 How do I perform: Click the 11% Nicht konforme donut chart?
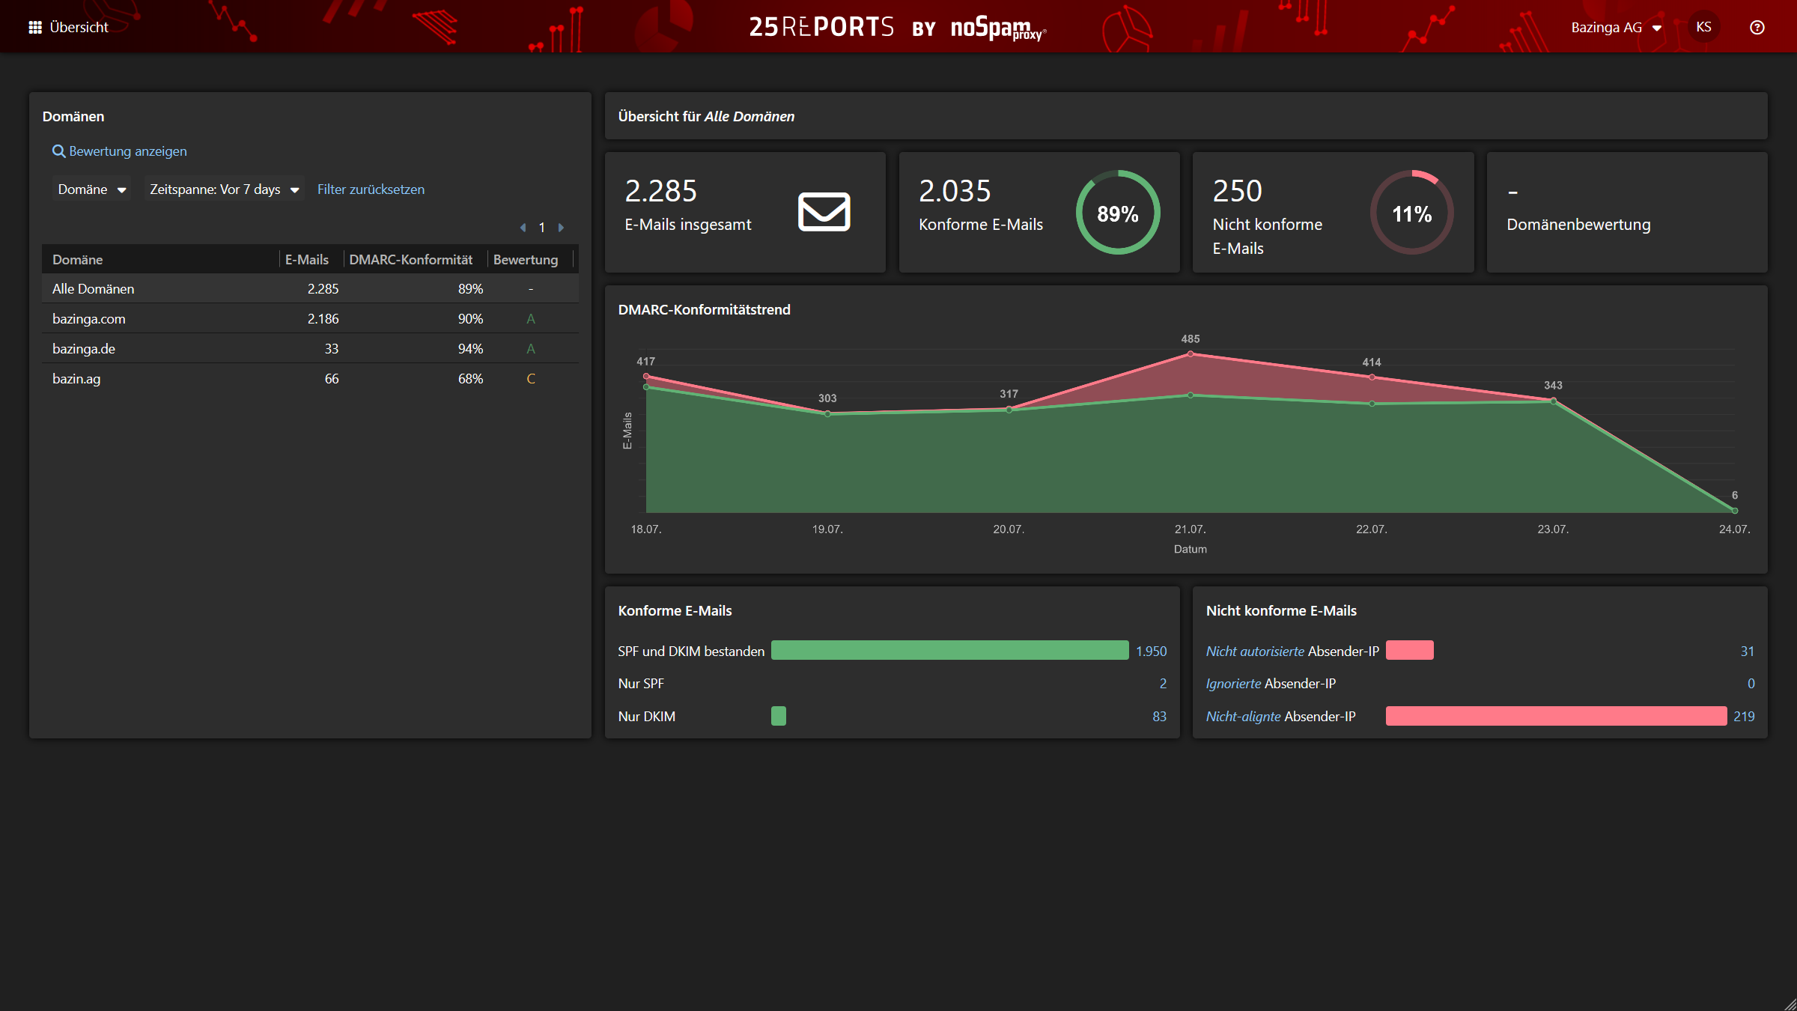coord(1411,213)
